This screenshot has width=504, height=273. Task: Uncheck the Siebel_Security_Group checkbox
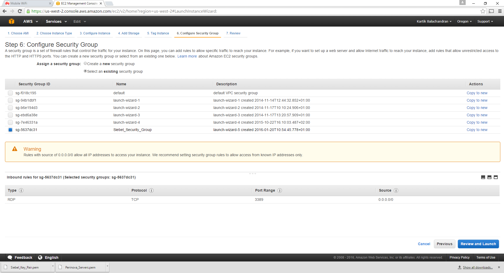[10, 130]
